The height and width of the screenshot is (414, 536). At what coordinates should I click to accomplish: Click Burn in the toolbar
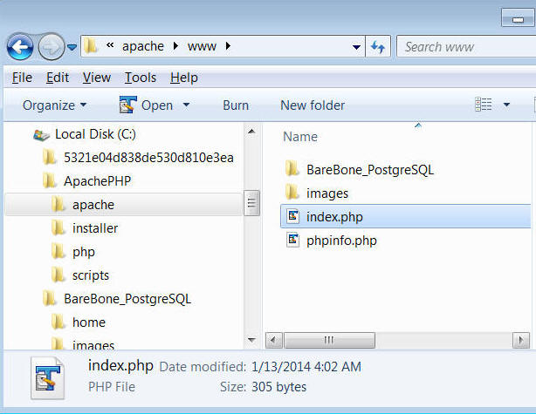236,105
